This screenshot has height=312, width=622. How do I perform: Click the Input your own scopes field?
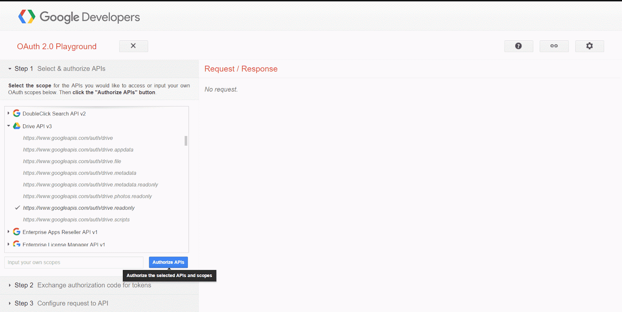coord(74,262)
